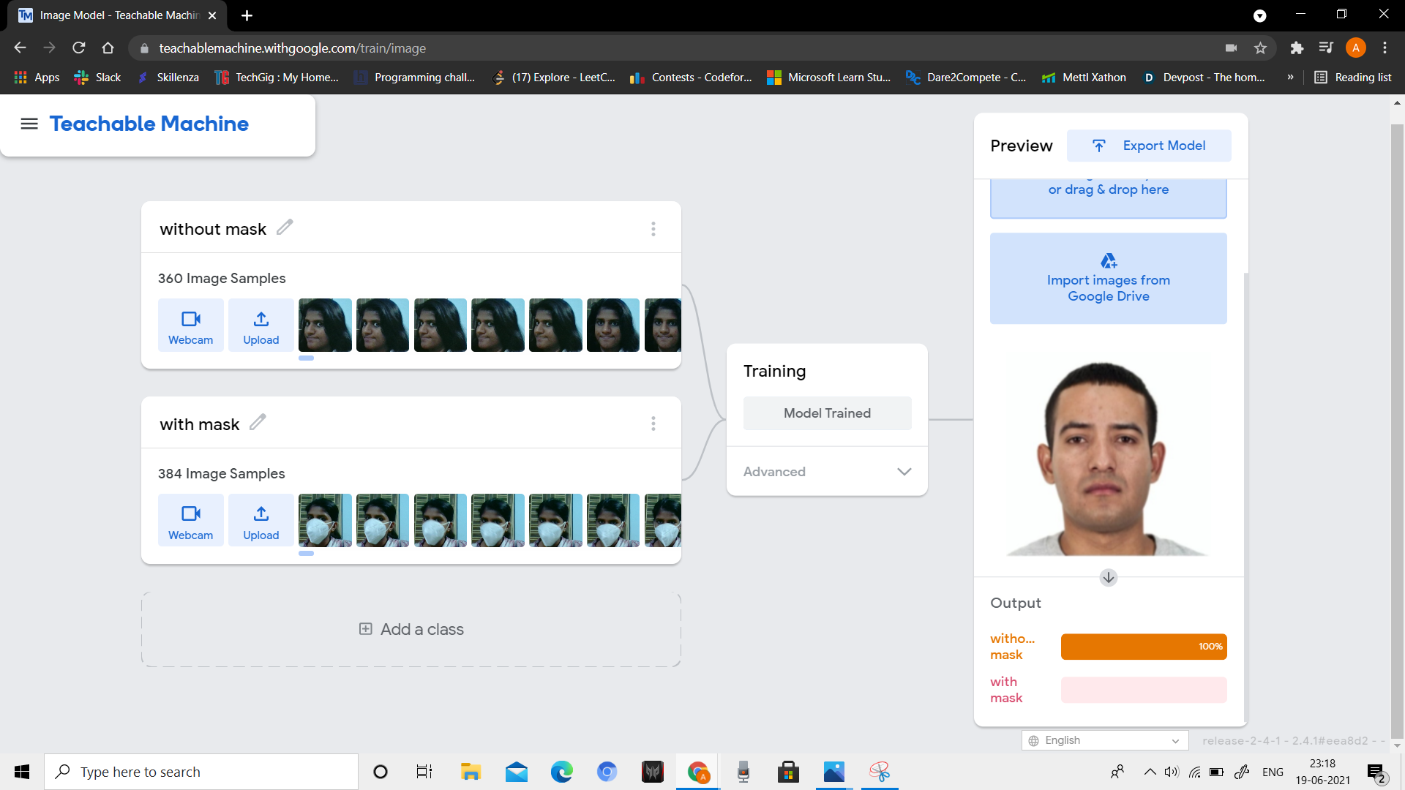Click the 'without mask' 100% output bar
The width and height of the screenshot is (1405, 790).
tap(1143, 647)
